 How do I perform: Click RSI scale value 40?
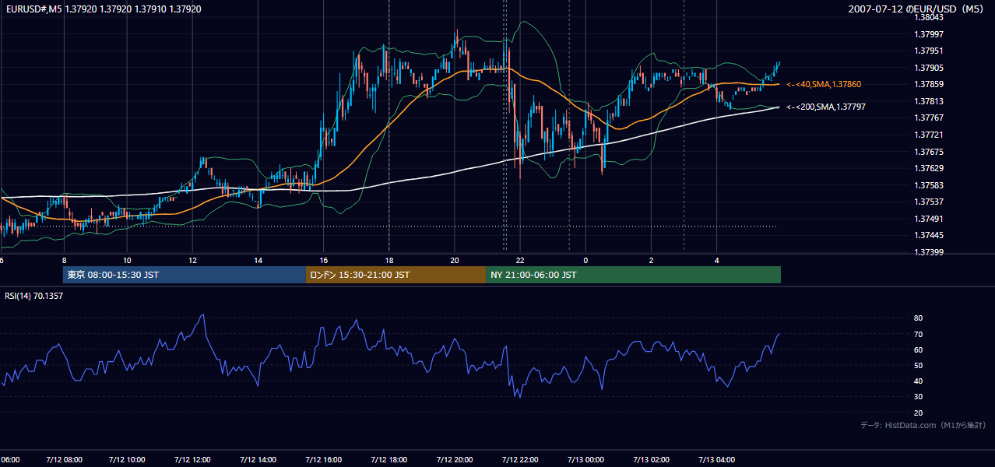coord(919,381)
